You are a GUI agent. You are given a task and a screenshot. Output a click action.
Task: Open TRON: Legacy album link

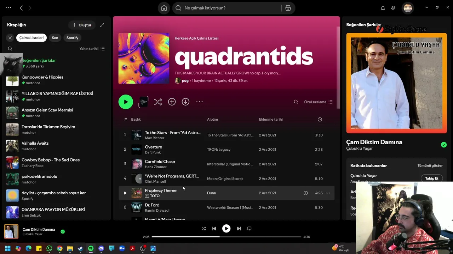tap(219, 150)
